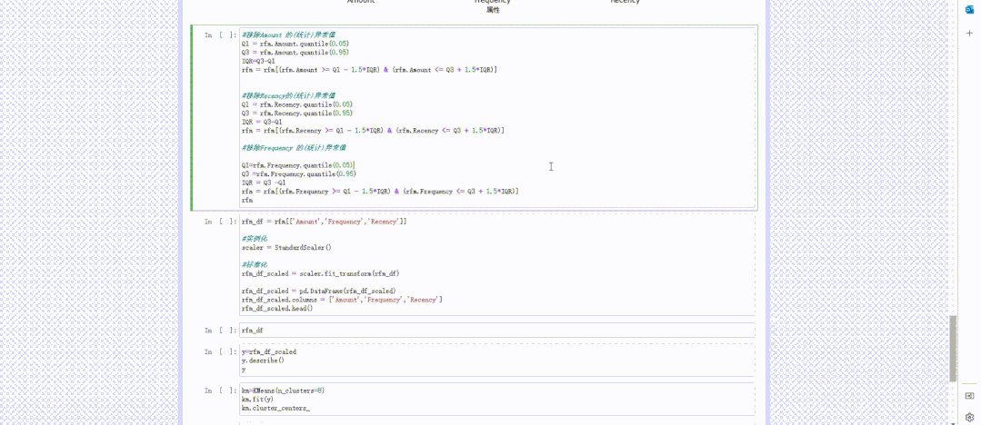This screenshot has width=981, height=425.
Task: Open the sidebar settings gear icon
Action: click(969, 417)
